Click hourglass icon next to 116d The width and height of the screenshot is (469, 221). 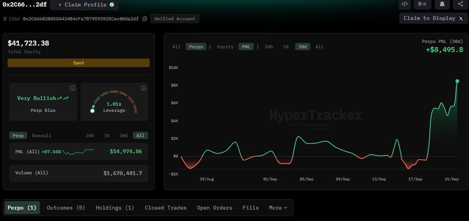[x=5, y=19]
